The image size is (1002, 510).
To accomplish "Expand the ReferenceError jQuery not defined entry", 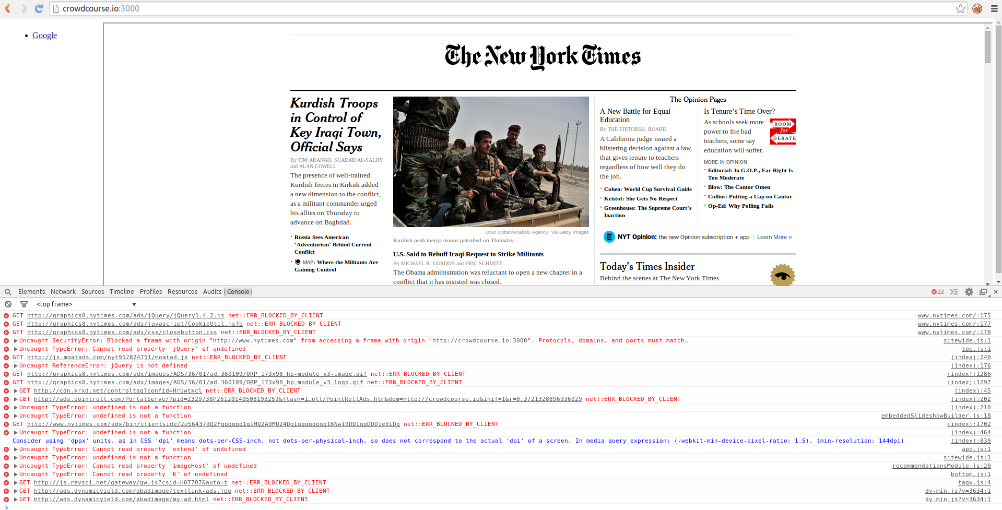I will (16, 365).
